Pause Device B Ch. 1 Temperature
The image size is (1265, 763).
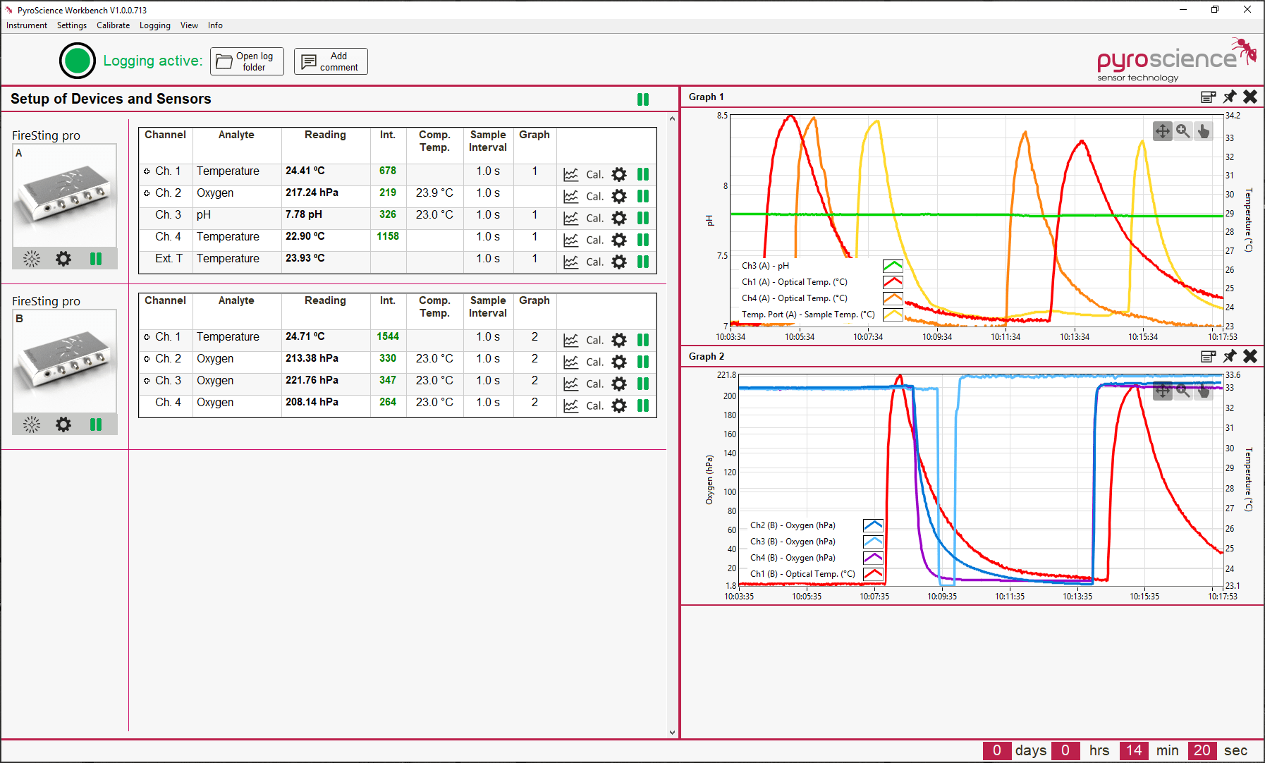(643, 340)
